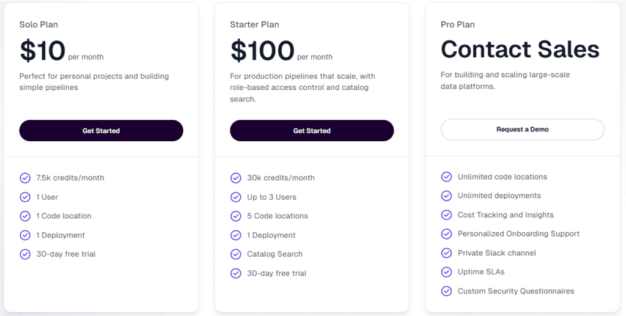626x316 pixels.
Task: Click check icon next to Uptime SLAs
Action: pos(446,271)
